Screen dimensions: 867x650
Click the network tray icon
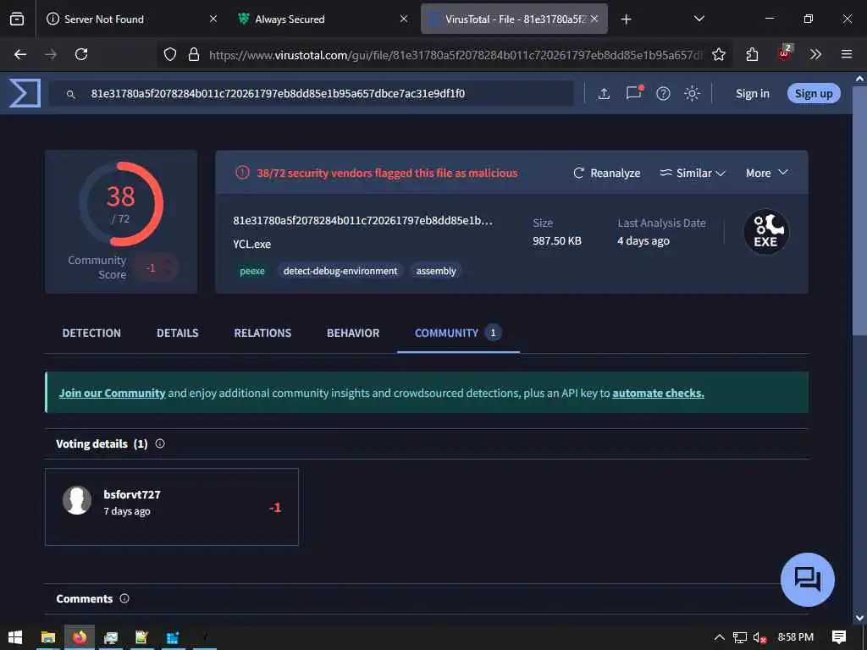[739, 638]
